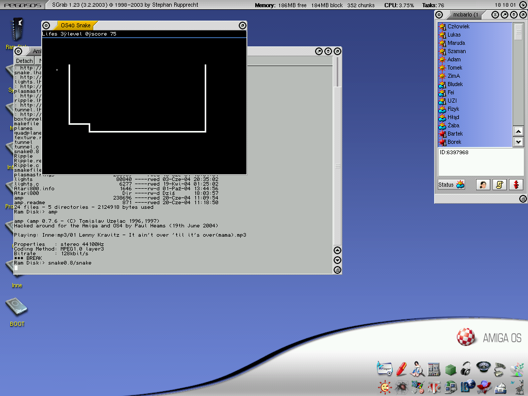The height and width of the screenshot is (396, 528).
Task: Open the loudspeaker dock icon
Action: coord(483,367)
